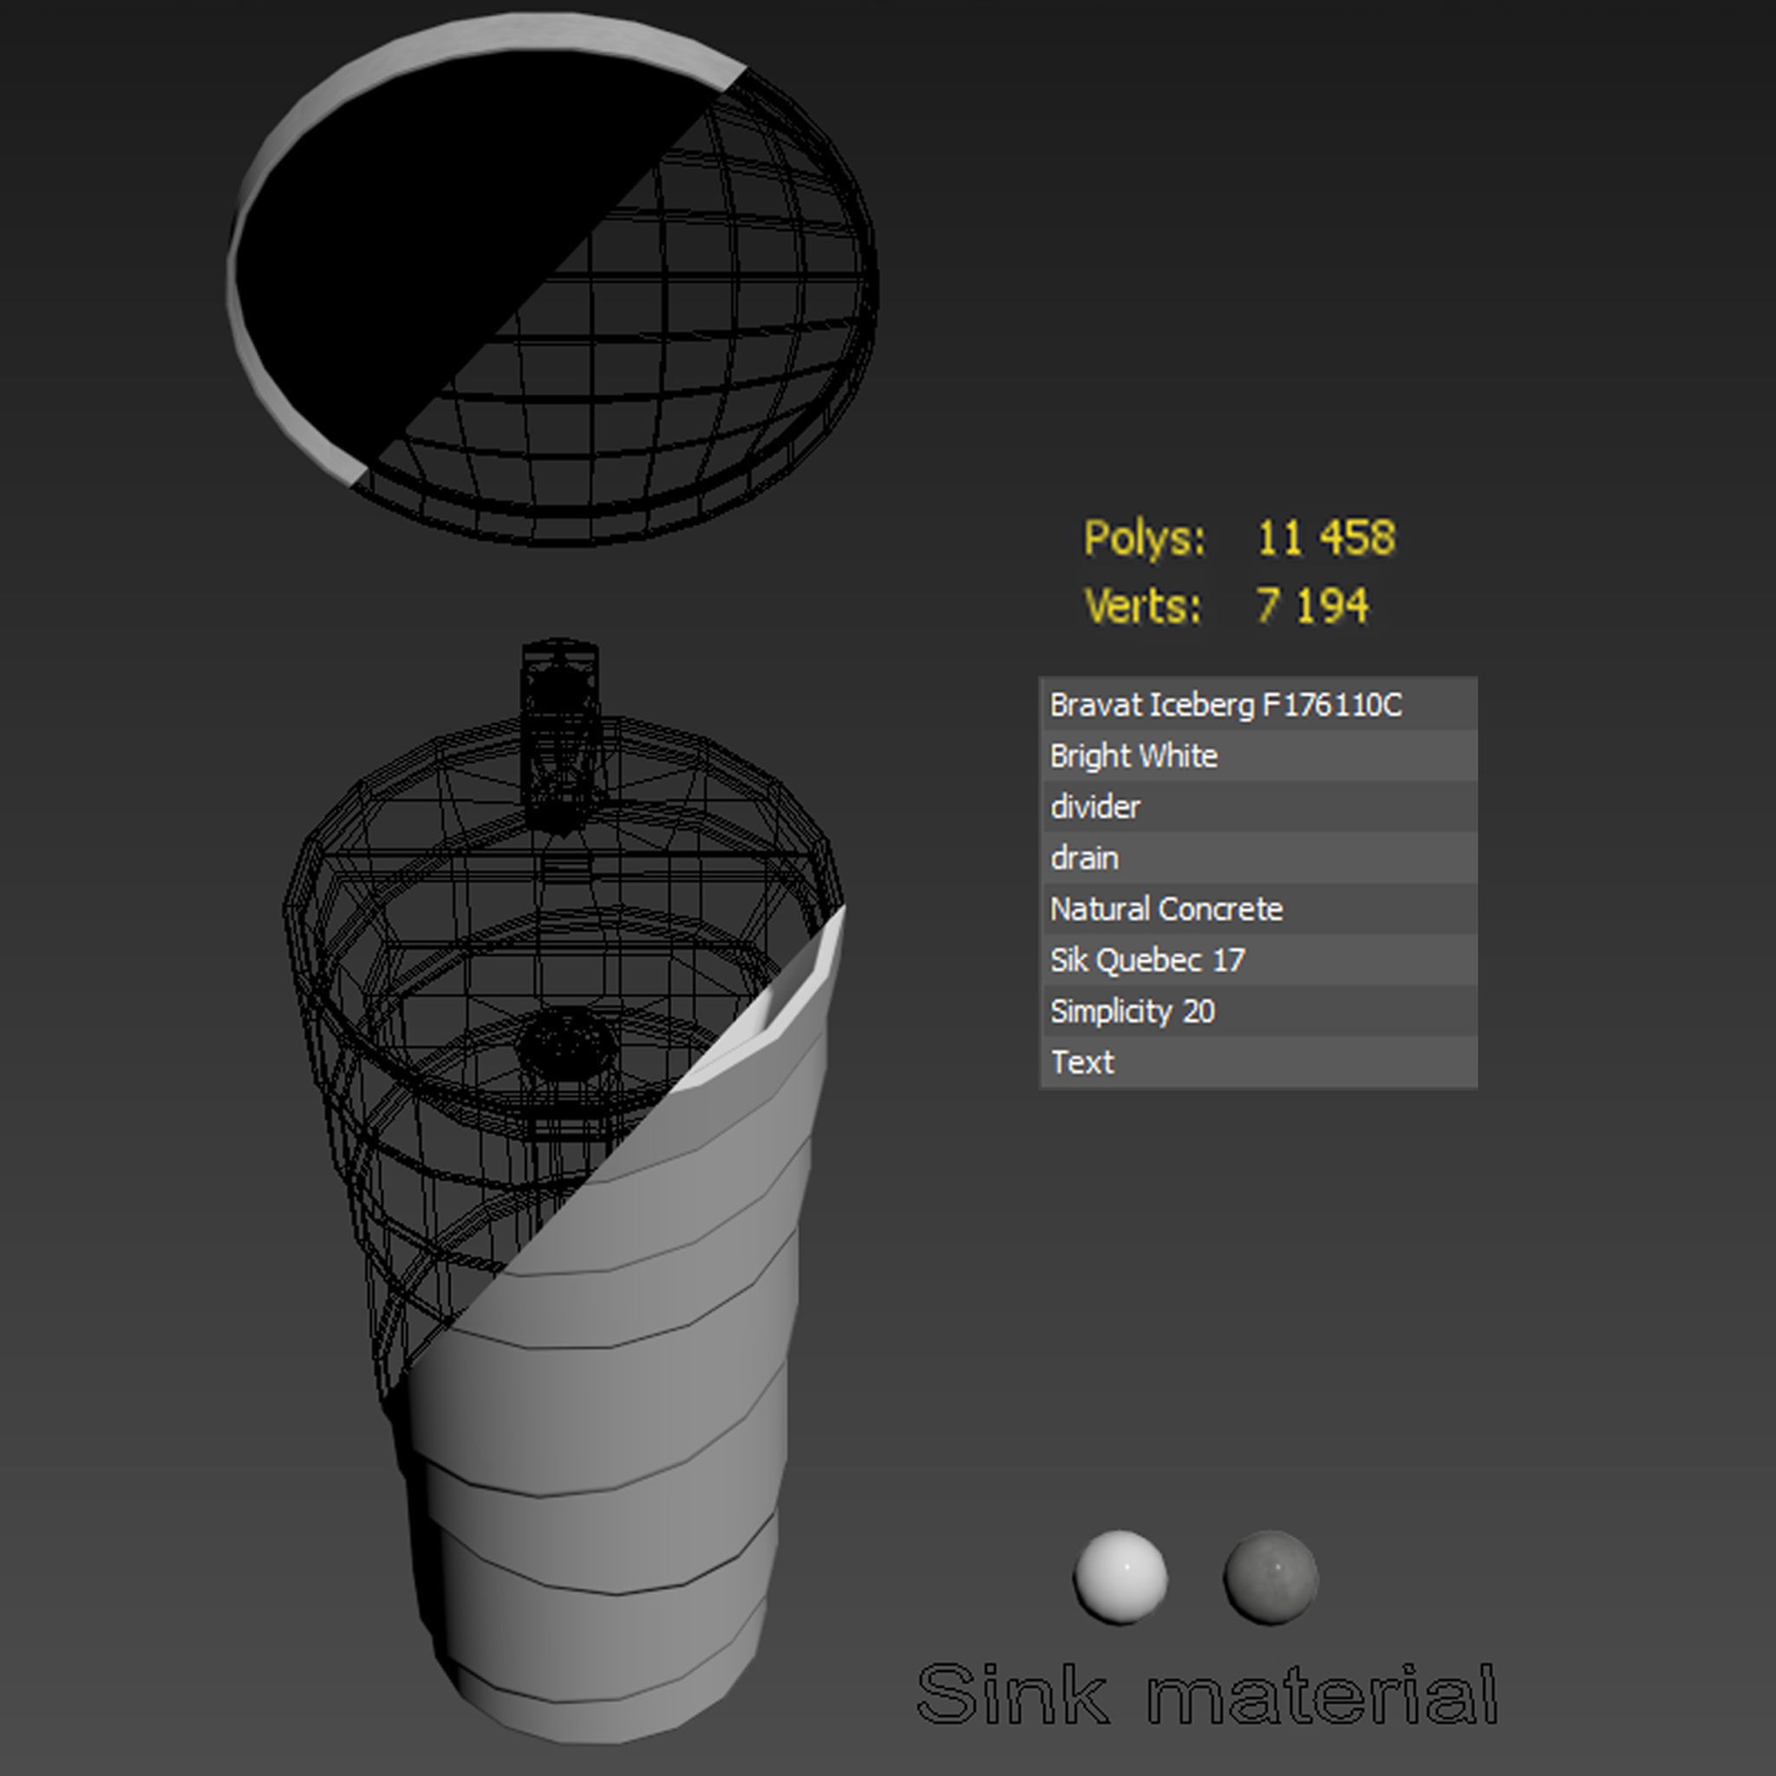The image size is (1776, 1776).
Task: Click the drain wireframe inside the basin
Action: click(565, 1044)
